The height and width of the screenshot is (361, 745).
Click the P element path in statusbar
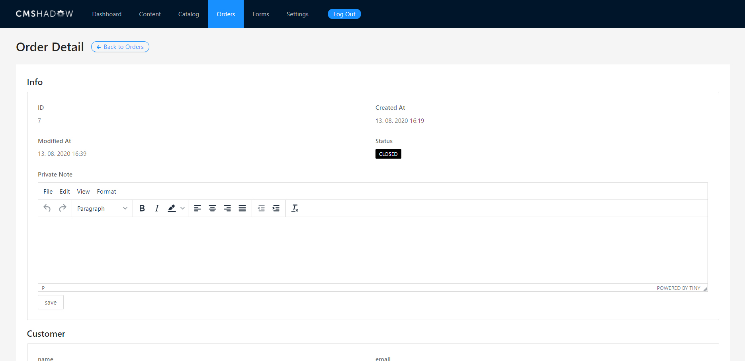click(43, 288)
